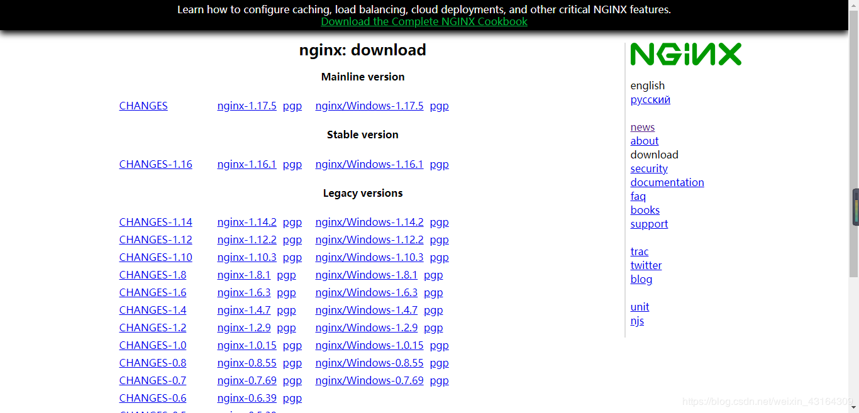Open pgp signature for nginx/Windows-0.7.69

(x=440, y=380)
